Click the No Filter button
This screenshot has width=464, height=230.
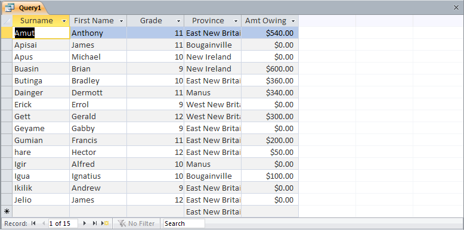(x=136, y=223)
